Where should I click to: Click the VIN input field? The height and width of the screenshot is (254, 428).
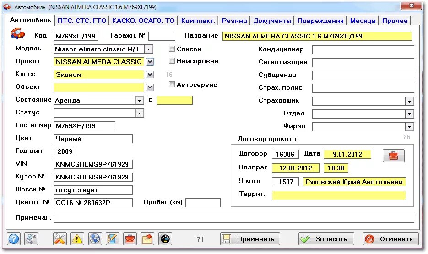(x=93, y=164)
